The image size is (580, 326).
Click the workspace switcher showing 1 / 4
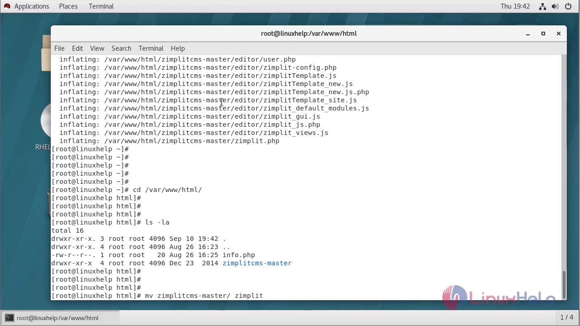(x=567, y=318)
